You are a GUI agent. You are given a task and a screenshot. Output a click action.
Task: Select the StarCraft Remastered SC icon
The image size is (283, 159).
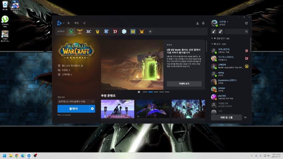(x=89, y=31)
